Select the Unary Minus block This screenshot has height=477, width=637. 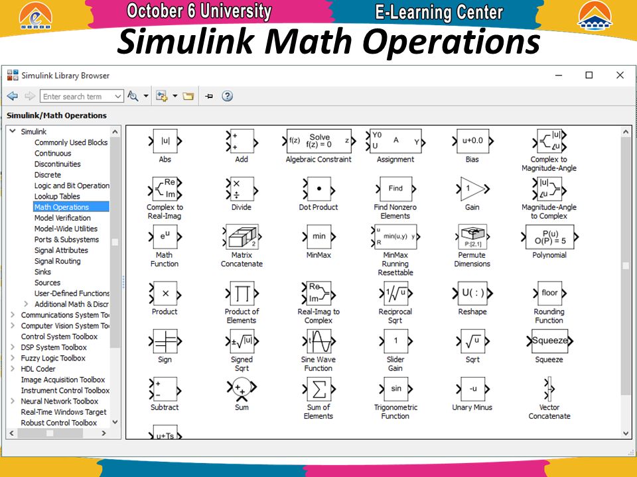[472, 389]
